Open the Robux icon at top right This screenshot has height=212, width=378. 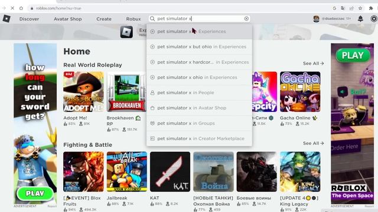pos(374,18)
